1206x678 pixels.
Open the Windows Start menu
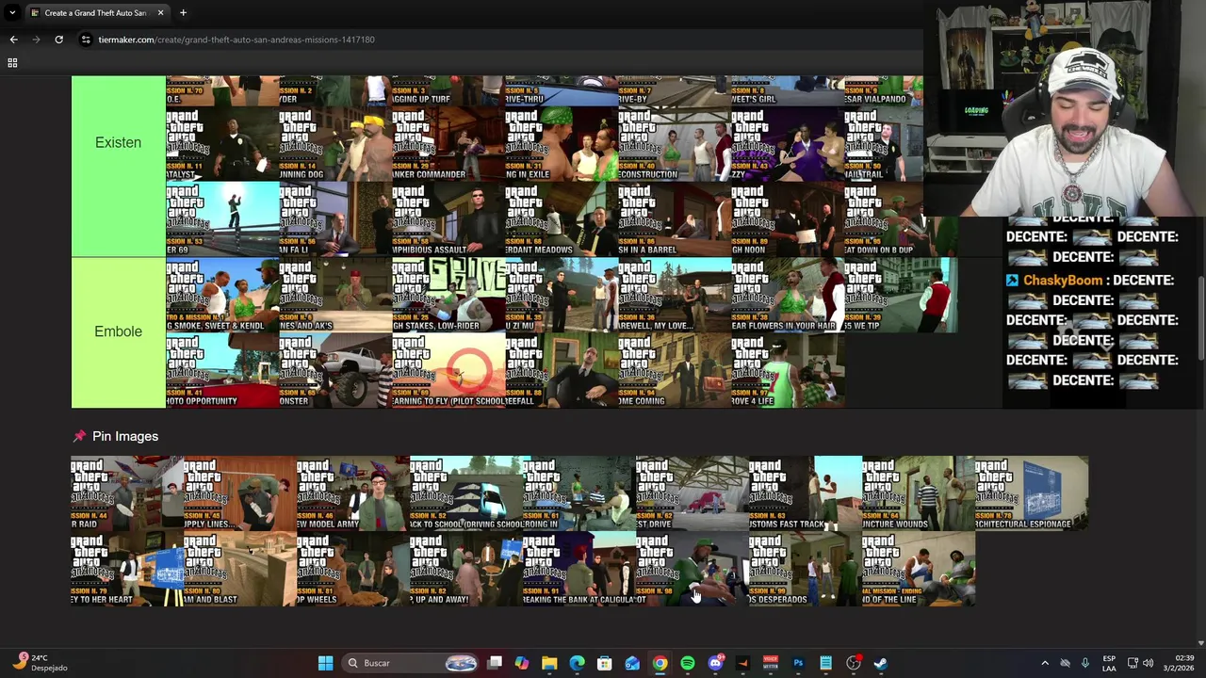click(x=325, y=663)
